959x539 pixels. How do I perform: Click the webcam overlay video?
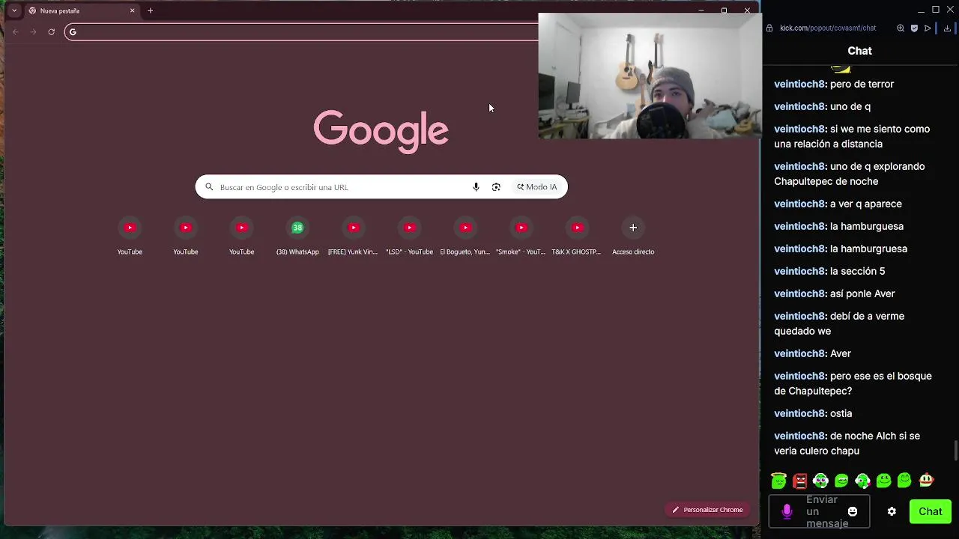[x=650, y=76]
